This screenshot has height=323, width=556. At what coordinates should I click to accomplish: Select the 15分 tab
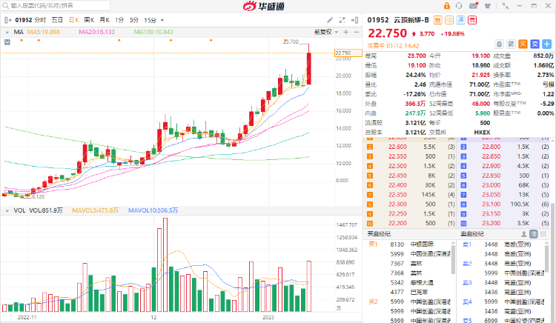[150, 20]
